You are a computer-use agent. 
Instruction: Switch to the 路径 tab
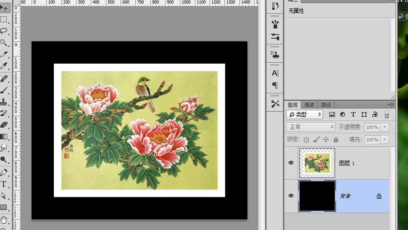click(326, 105)
